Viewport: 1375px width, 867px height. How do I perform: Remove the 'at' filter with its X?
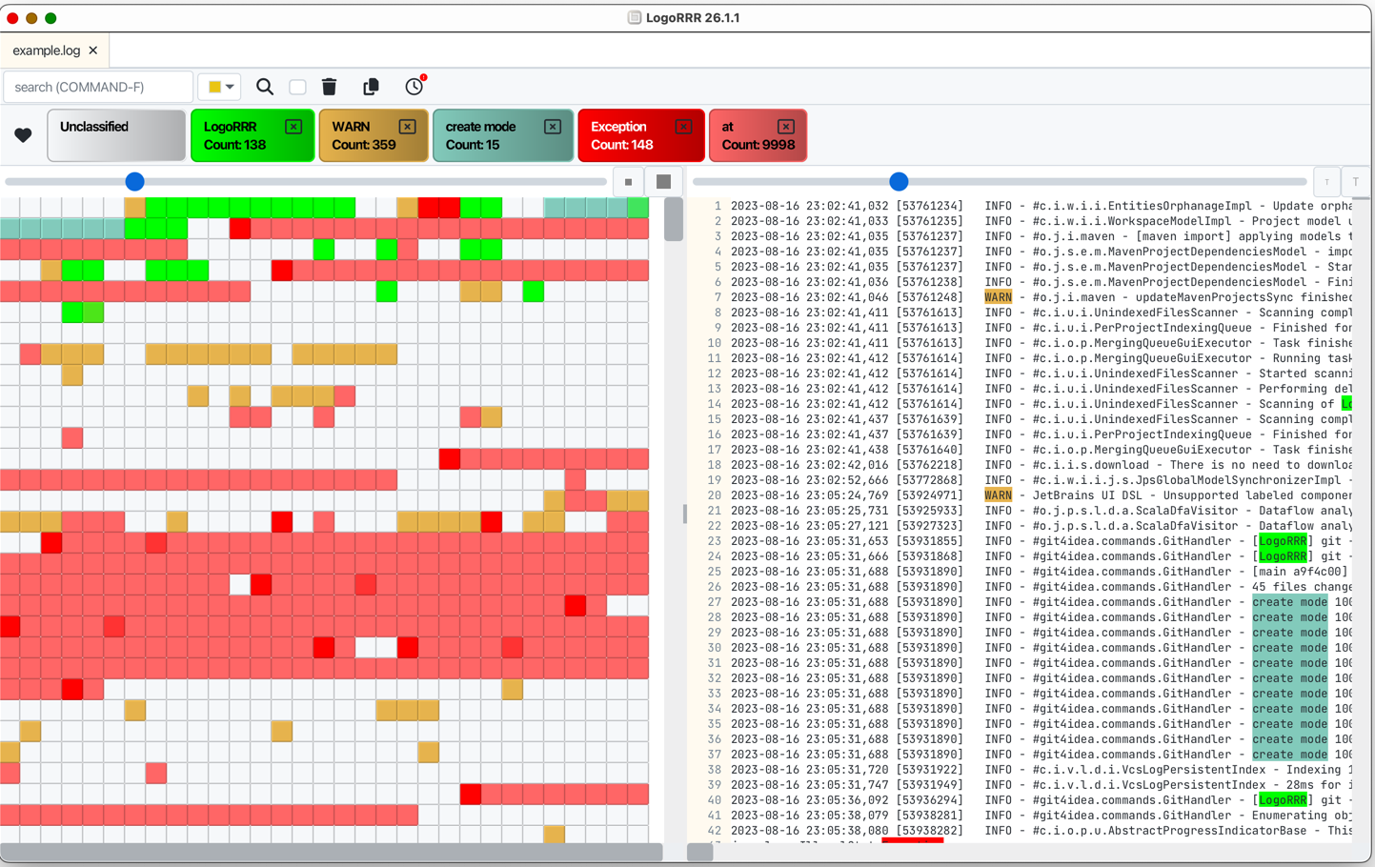tap(786, 127)
